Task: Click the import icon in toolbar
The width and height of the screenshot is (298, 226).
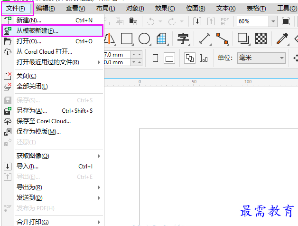Action: click(x=197, y=21)
